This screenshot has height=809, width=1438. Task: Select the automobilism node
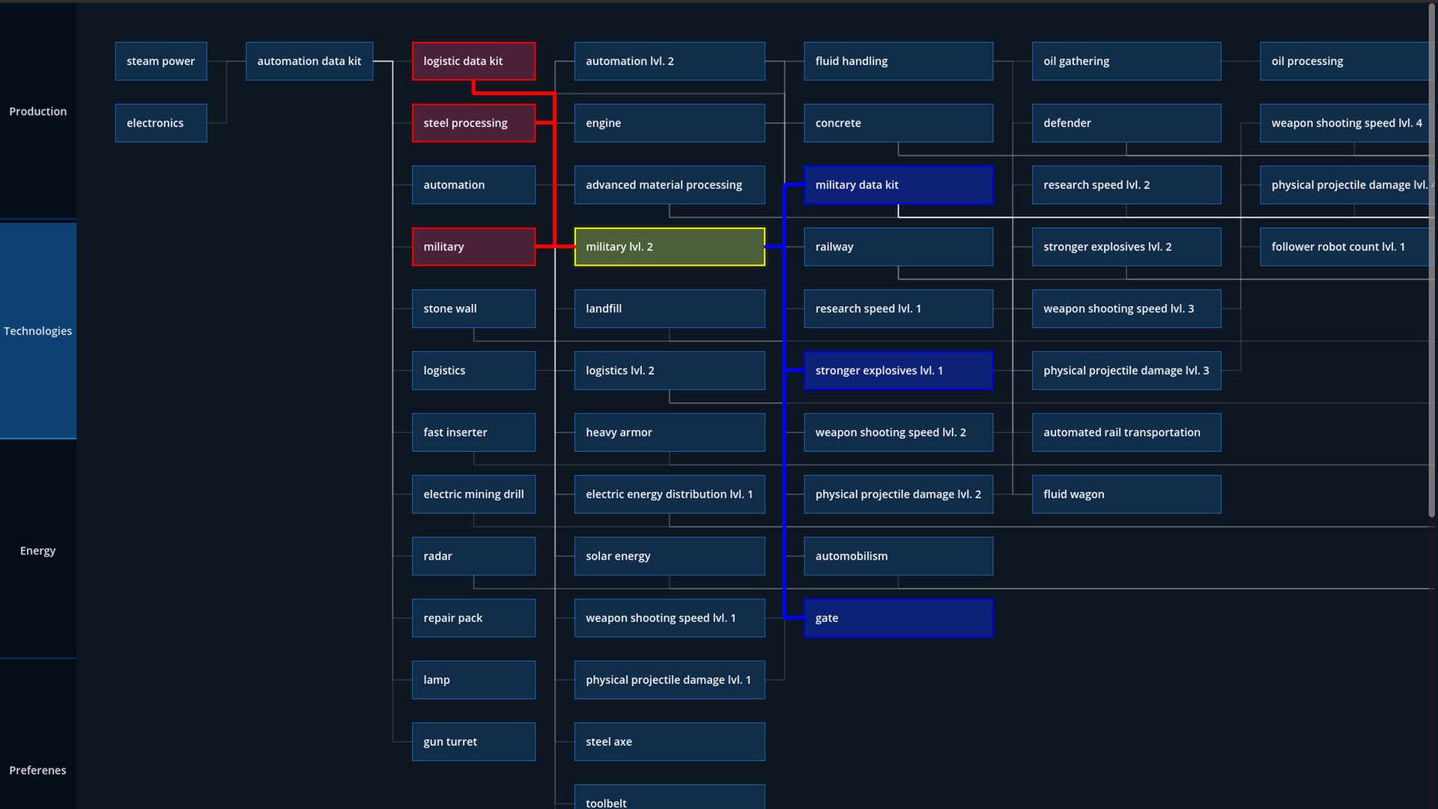[898, 556]
